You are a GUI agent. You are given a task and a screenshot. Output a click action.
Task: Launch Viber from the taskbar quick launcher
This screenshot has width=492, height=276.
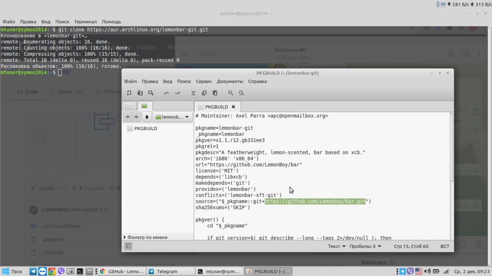point(61,271)
